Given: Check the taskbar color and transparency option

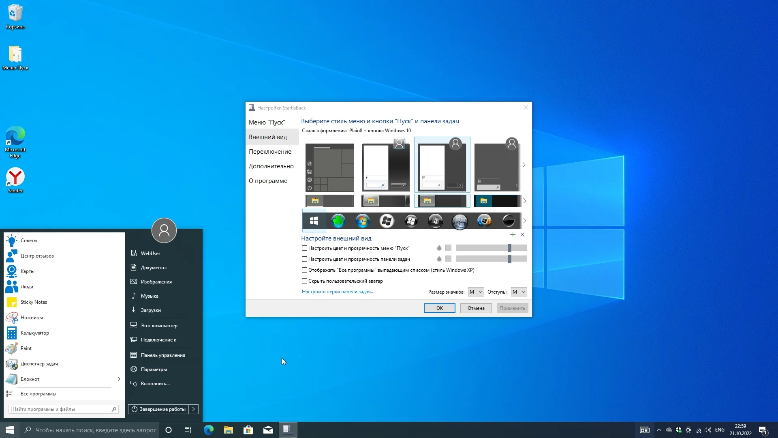Looking at the screenshot, I should [x=304, y=259].
